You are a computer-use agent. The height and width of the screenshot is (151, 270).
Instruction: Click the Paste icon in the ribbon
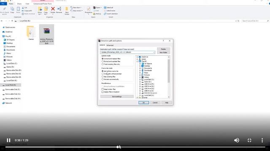18,9
